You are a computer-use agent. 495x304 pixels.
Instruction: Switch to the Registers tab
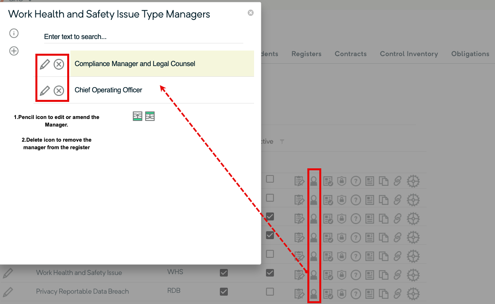[306, 54]
